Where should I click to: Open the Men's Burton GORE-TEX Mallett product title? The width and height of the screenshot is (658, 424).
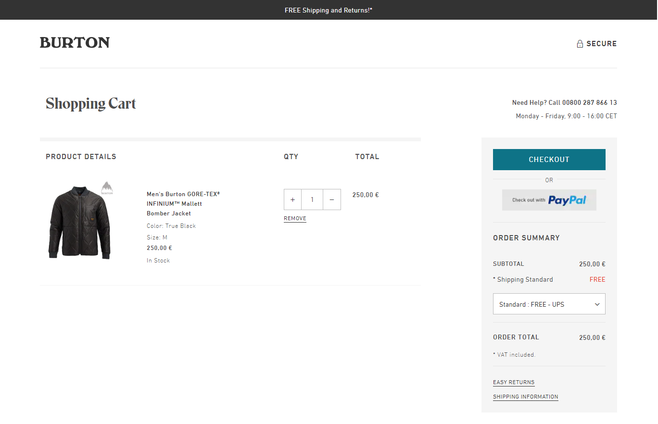[x=183, y=204]
